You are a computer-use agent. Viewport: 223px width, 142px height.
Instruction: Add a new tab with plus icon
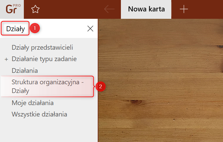click(184, 9)
